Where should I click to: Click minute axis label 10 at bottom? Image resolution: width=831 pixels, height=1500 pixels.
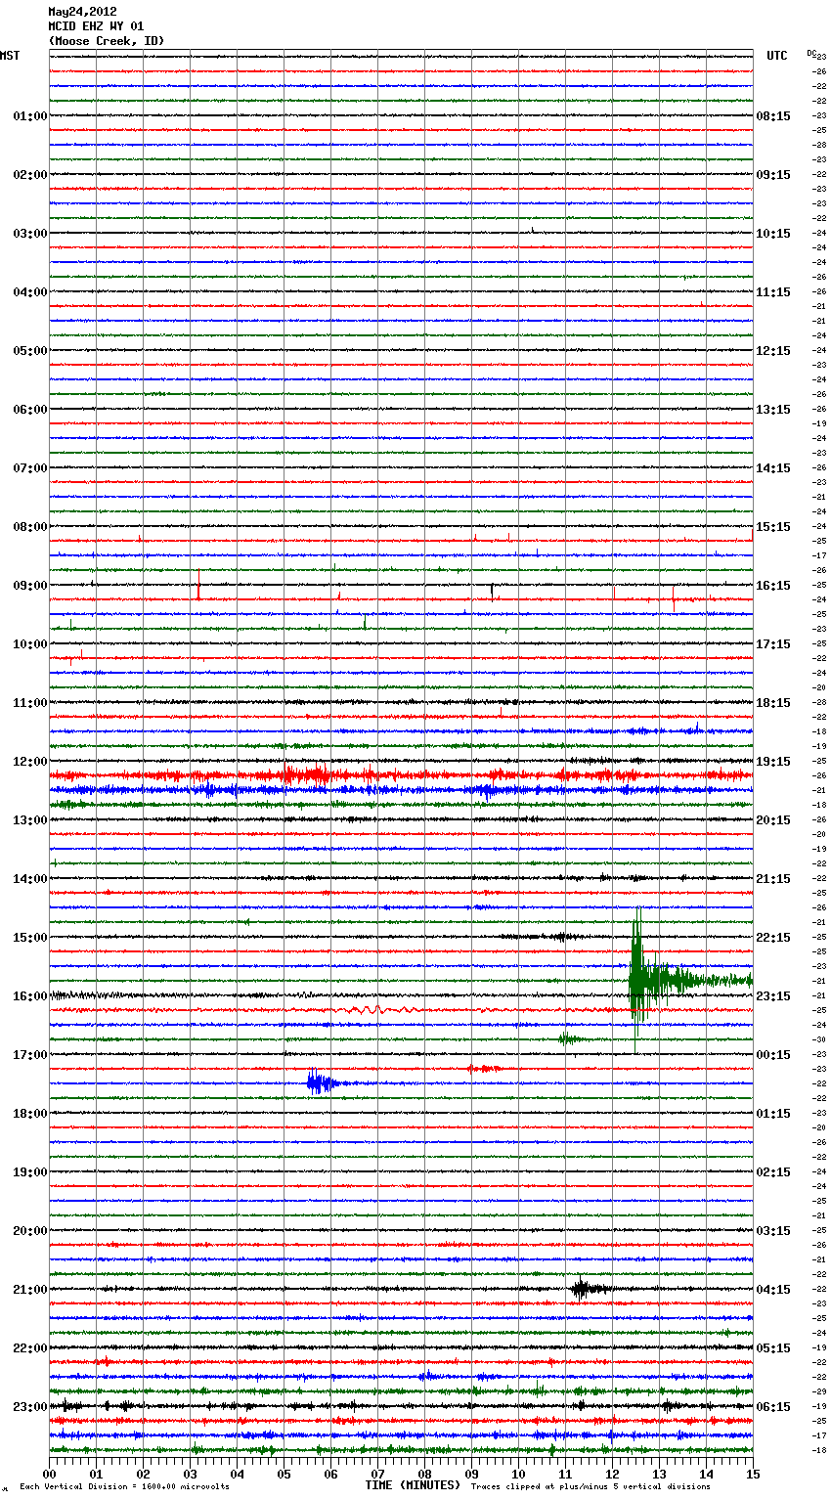click(x=518, y=1474)
